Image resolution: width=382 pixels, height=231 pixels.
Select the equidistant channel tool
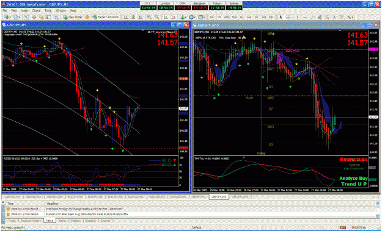(320, 17)
